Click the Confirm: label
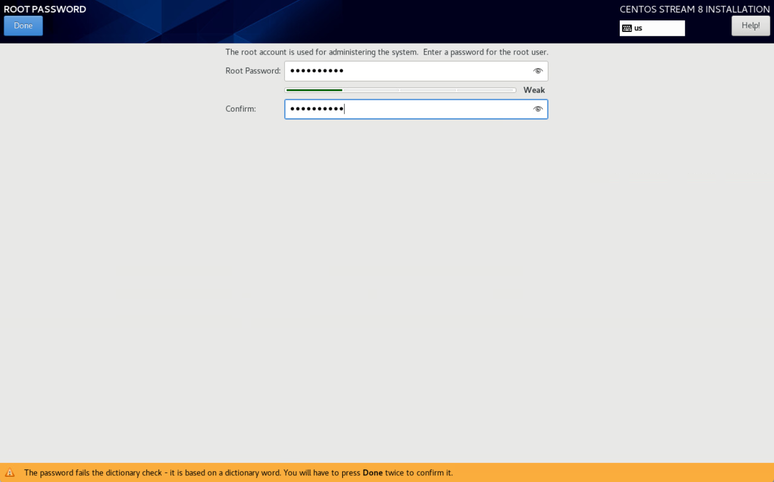 click(241, 109)
